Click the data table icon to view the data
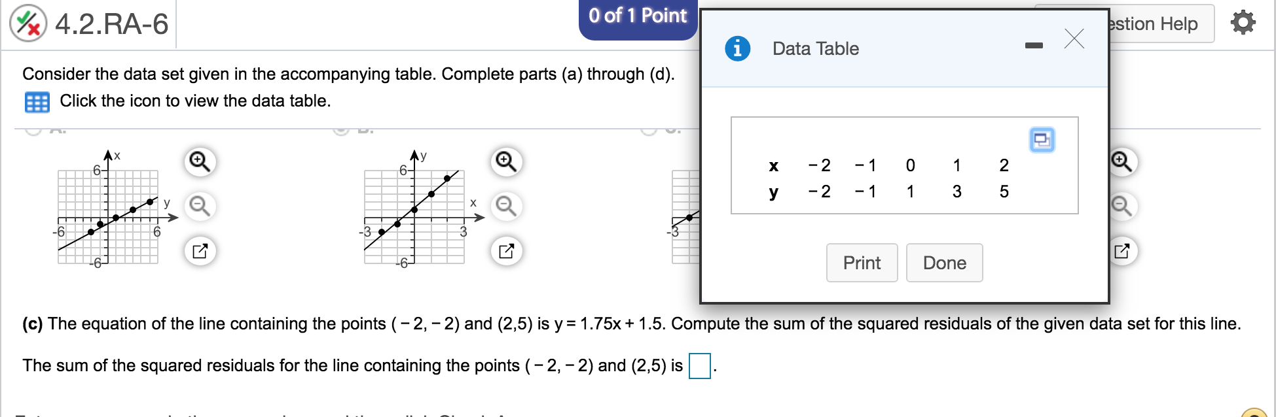This screenshot has height=417, width=1276. pos(37,101)
